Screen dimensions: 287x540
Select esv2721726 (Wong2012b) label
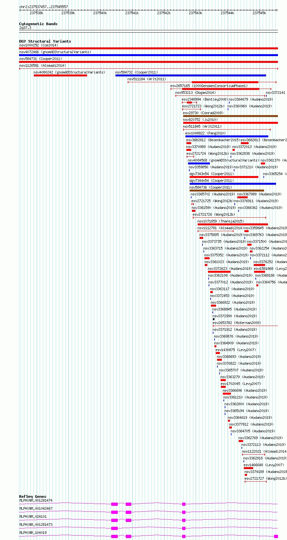pyautogui.click(x=214, y=214)
